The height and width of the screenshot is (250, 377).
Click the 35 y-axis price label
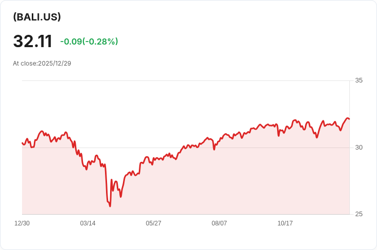click(359, 80)
